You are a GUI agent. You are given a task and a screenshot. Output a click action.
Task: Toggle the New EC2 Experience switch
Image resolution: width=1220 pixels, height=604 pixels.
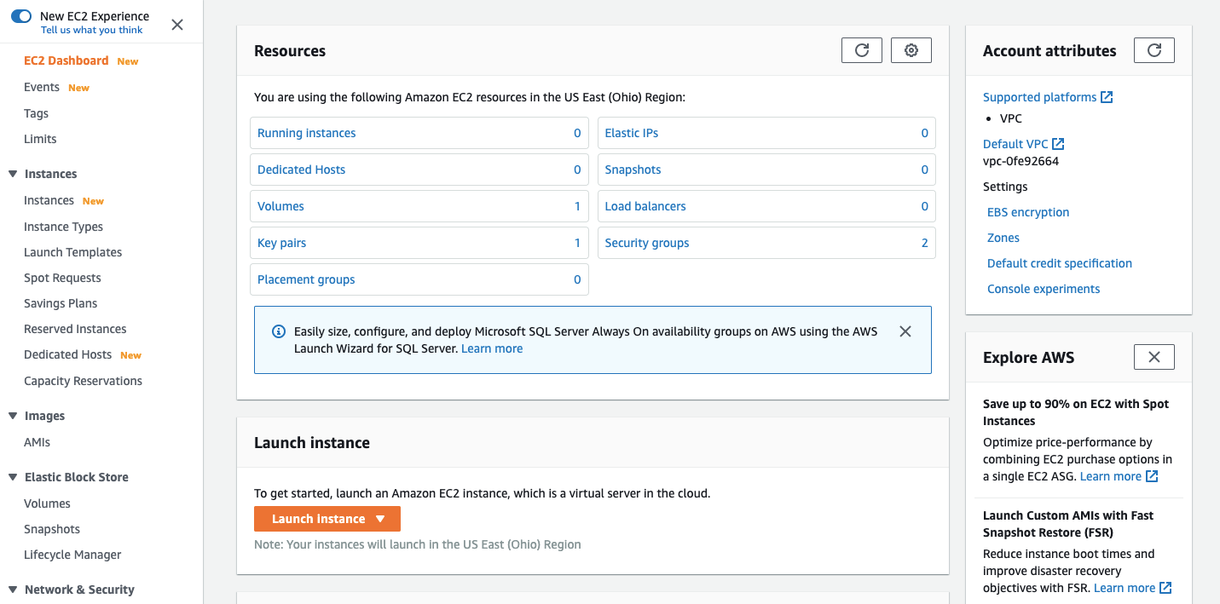click(21, 16)
